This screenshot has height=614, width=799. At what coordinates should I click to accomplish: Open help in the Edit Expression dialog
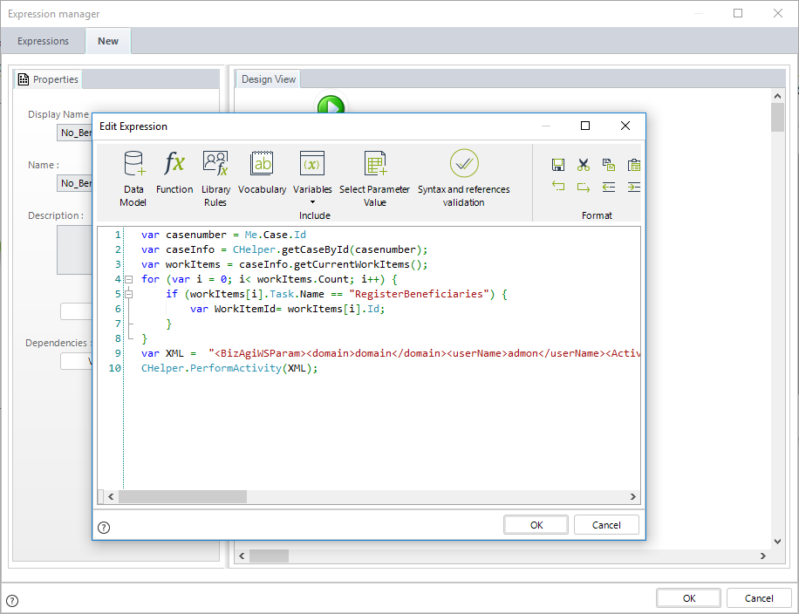pos(104,528)
